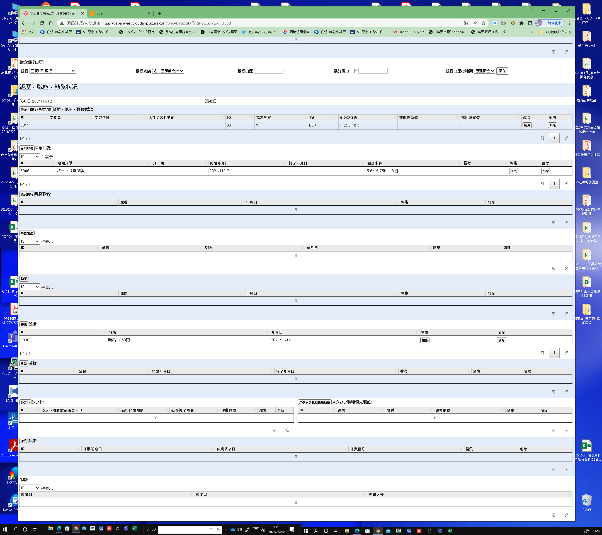
Task: Open the browser extensions puzzle icon
Action: pos(521,23)
